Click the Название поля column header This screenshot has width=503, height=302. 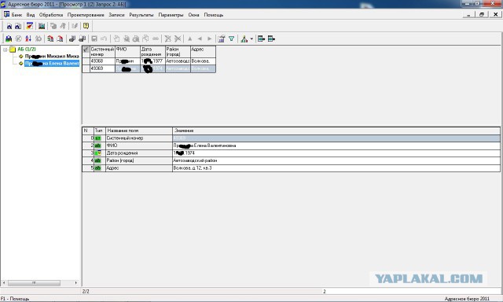point(139,131)
